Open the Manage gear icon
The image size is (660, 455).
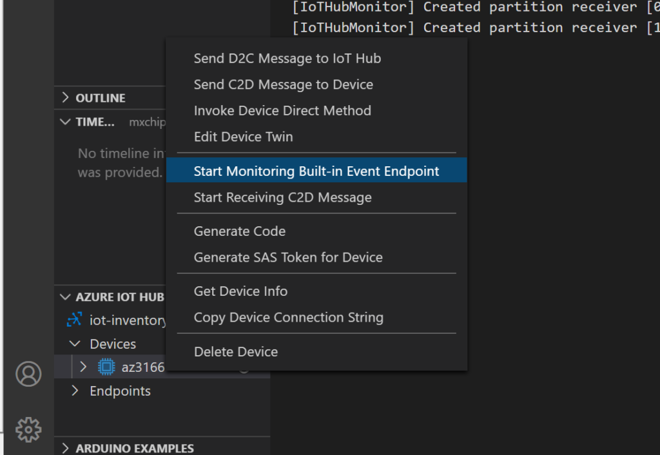pos(28,429)
